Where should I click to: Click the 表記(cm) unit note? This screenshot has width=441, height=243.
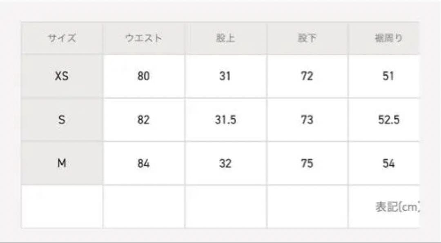(397, 207)
